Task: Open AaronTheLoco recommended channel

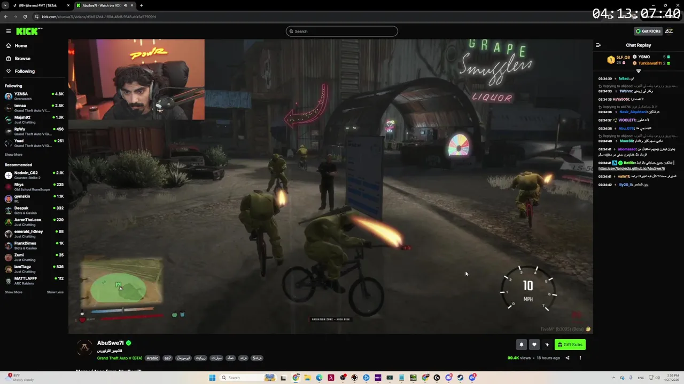Action: 34,222
